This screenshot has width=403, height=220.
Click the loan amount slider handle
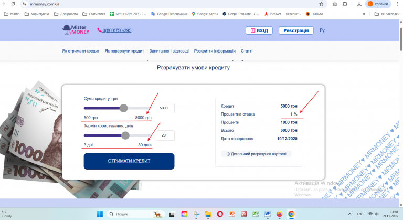tap(124, 108)
